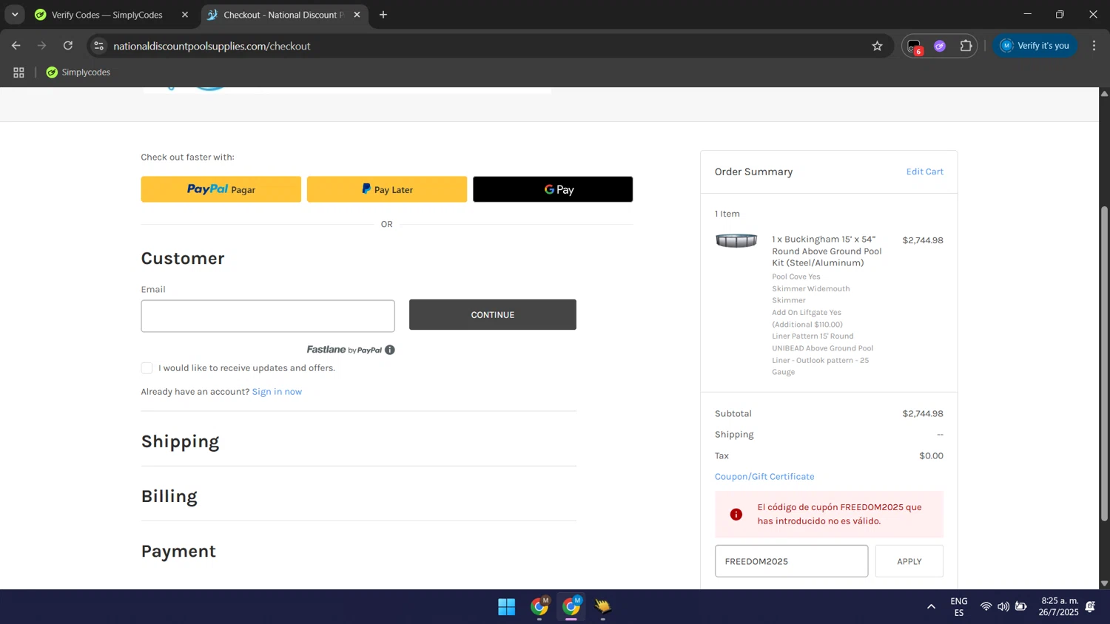
Task: Click the ENG ES language indicator
Action: tap(958, 607)
